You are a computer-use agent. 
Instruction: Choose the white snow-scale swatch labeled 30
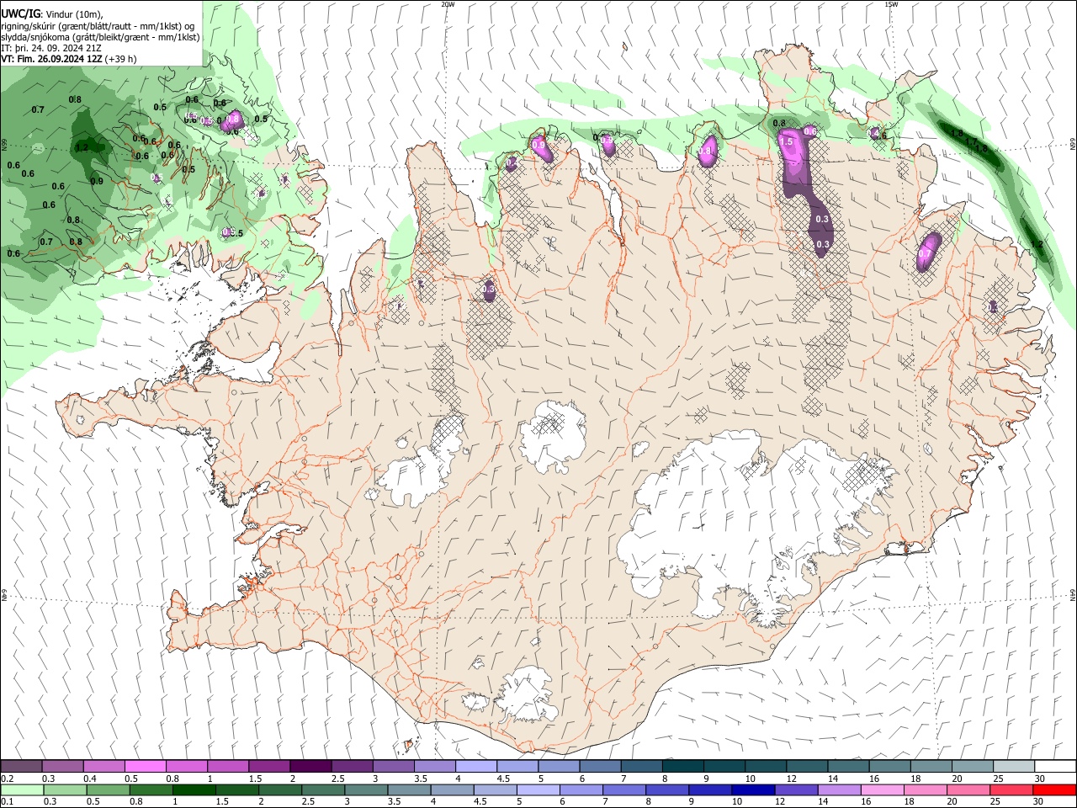pos(1055,766)
